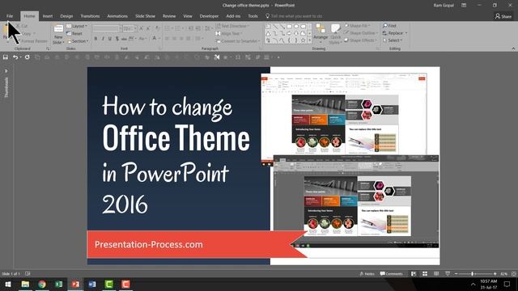This screenshot has width=518, height=291.
Task: Open the Shape Outline dropdown
Action: click(x=361, y=33)
